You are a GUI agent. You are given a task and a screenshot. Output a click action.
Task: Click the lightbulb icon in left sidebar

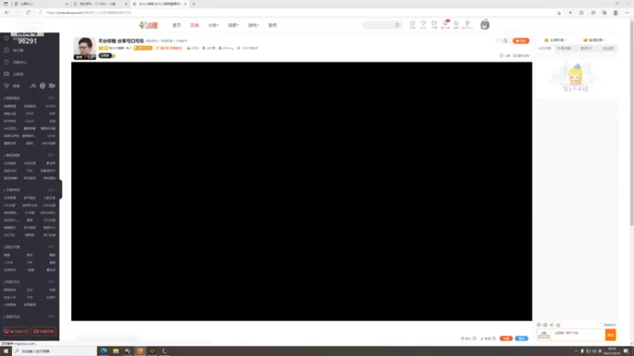pyautogui.click(x=6, y=85)
